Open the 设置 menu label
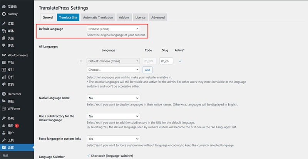 click(11, 147)
